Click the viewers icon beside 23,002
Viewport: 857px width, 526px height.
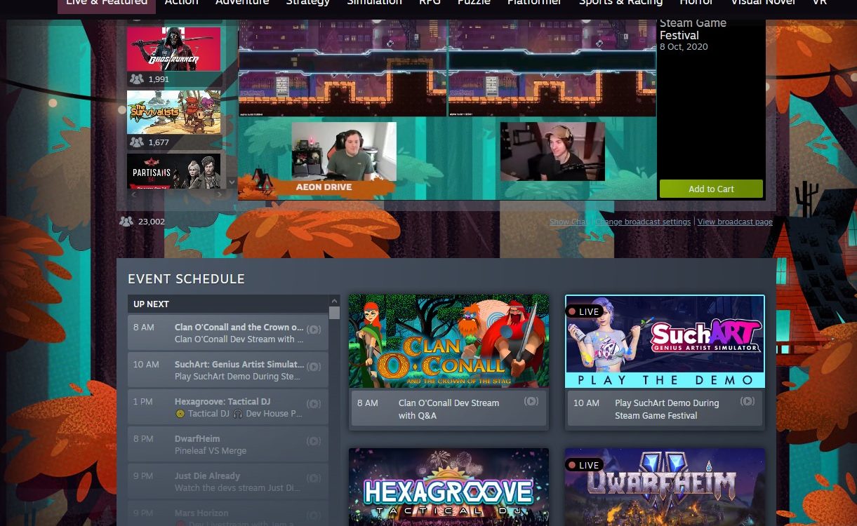[x=126, y=222]
